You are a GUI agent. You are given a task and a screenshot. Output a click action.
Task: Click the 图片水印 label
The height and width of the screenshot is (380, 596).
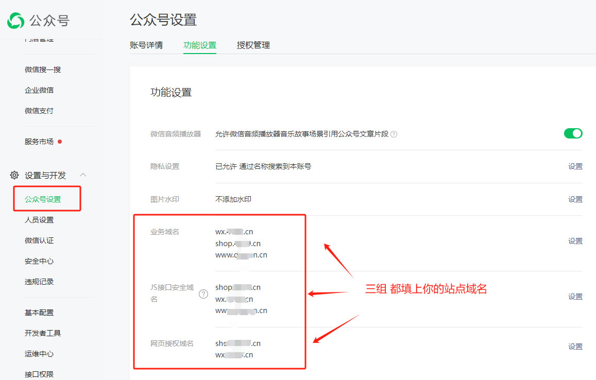click(x=165, y=199)
